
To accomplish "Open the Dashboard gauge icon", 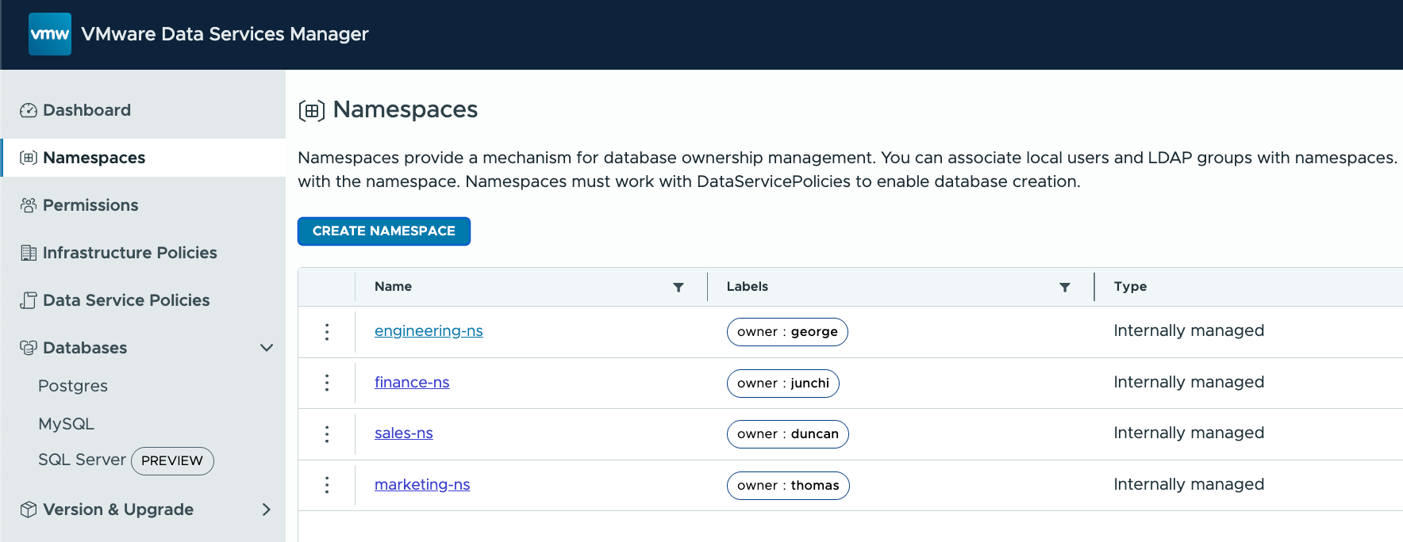I will point(29,110).
